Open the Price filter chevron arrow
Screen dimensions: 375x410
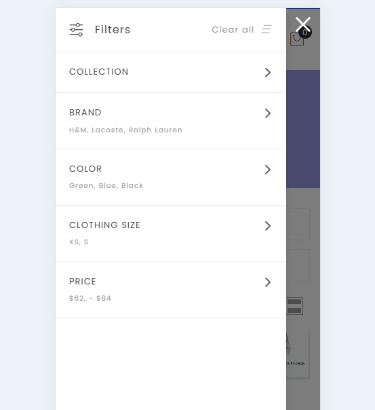(x=268, y=282)
